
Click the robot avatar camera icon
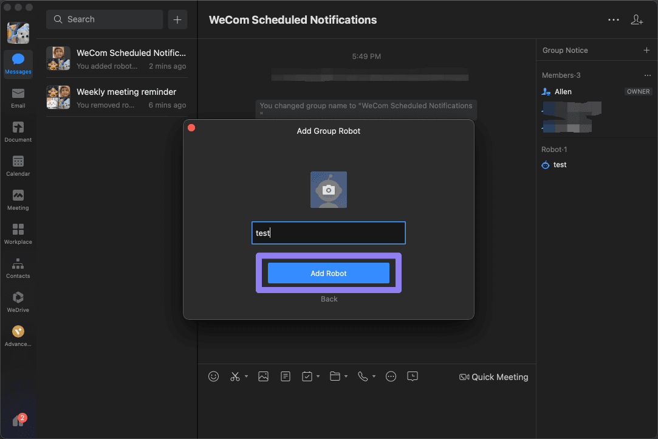click(329, 190)
